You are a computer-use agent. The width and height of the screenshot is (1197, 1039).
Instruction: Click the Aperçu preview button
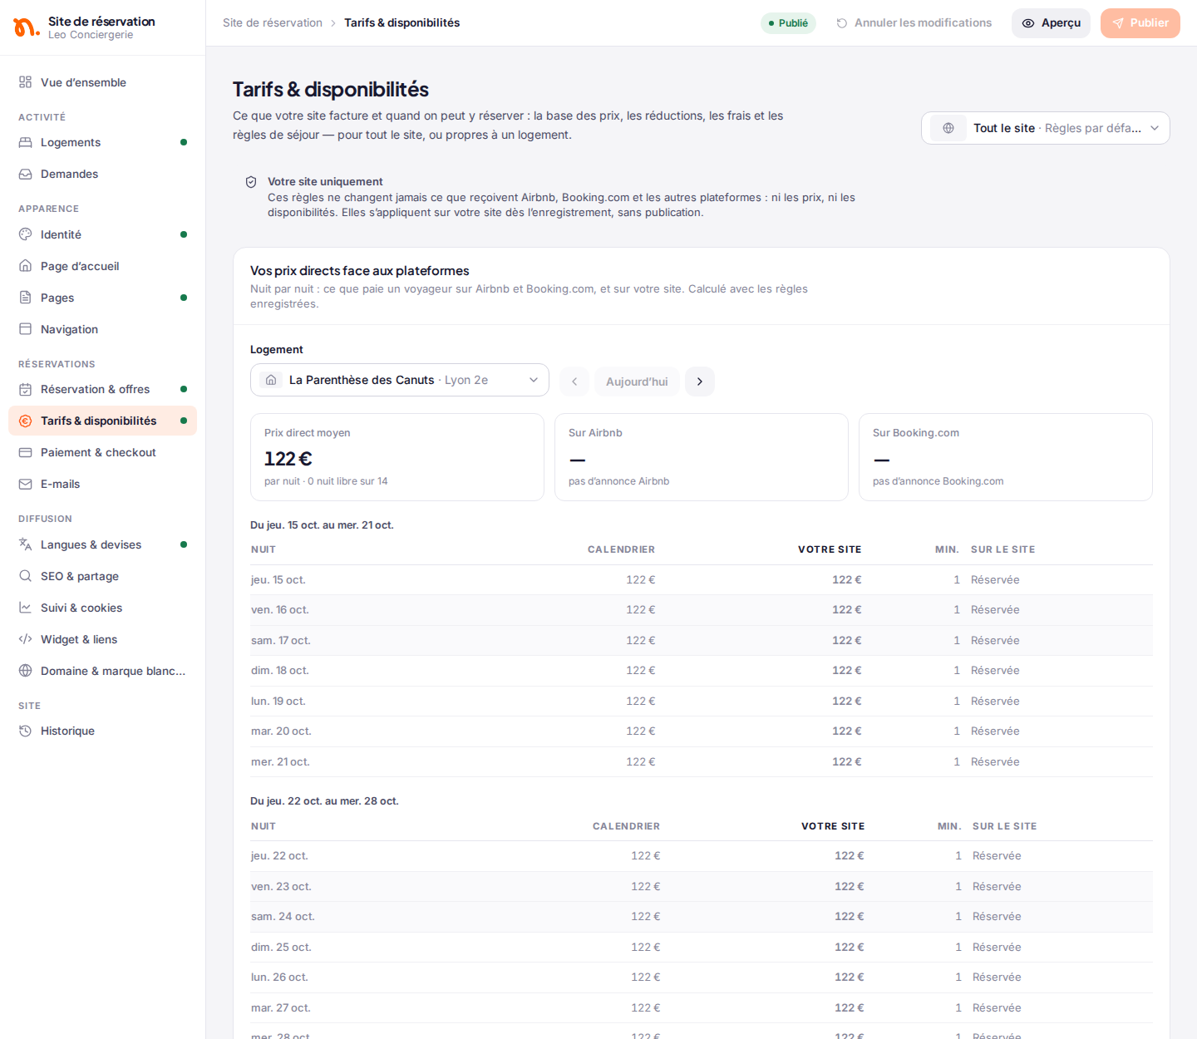(x=1051, y=23)
